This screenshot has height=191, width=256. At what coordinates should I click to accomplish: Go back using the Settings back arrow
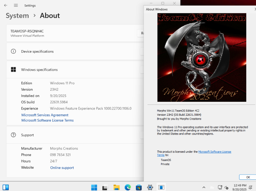(6, 5)
